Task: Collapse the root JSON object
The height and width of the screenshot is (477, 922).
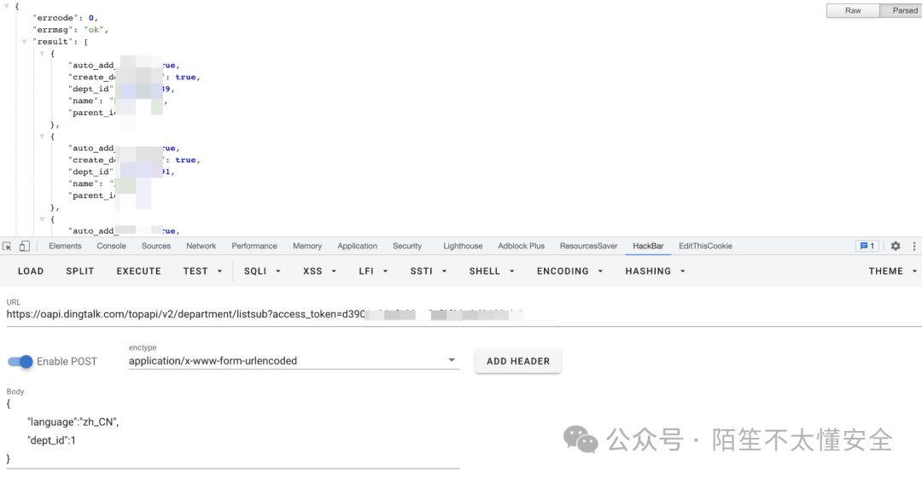Action: [7, 6]
